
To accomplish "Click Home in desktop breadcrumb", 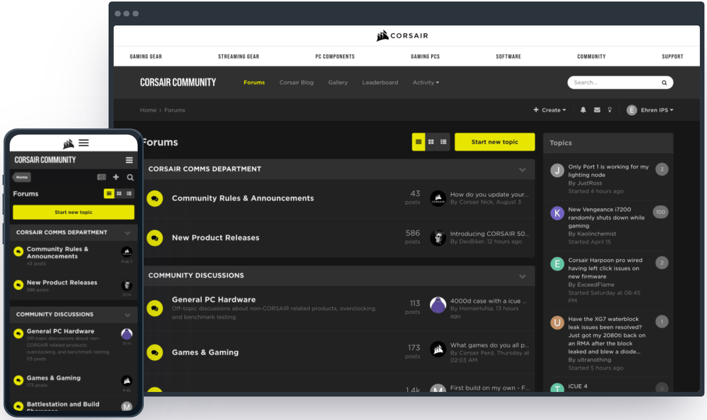I will click(148, 110).
